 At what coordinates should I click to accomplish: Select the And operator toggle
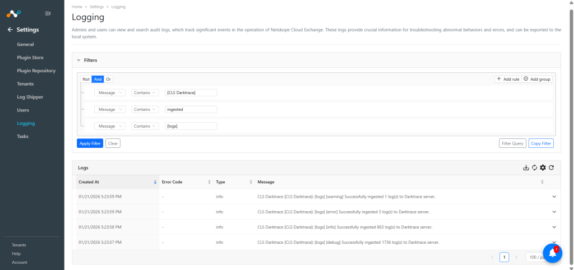tap(98, 79)
